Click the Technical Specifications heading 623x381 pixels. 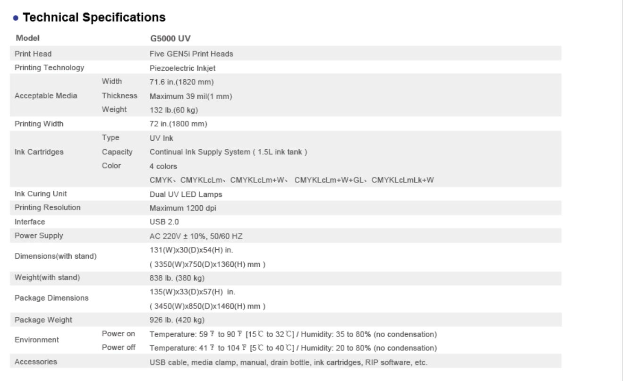pyautogui.click(x=94, y=18)
